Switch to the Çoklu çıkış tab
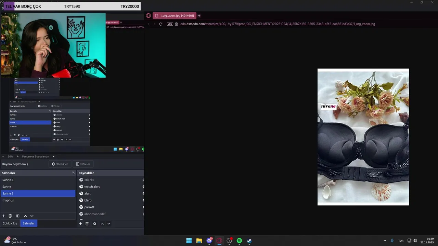Image resolution: width=438 pixels, height=246 pixels. click(10, 223)
